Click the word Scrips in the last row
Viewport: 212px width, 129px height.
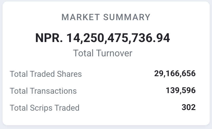(40, 108)
